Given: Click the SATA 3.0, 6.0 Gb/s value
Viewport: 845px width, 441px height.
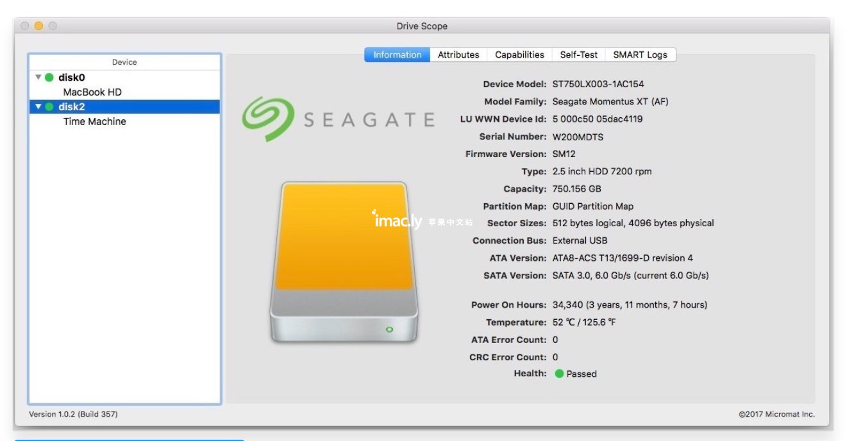Looking at the screenshot, I should coord(630,276).
